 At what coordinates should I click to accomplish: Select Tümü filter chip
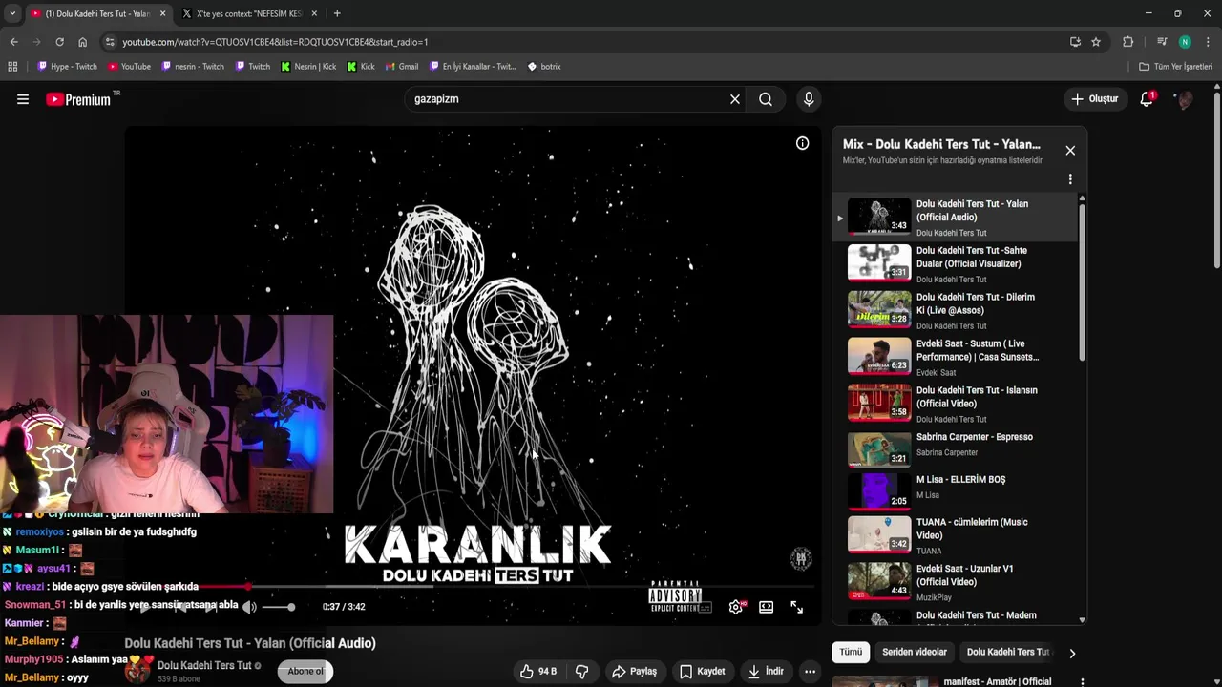(851, 653)
